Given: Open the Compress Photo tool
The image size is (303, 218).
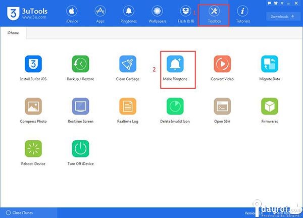Looking at the screenshot, I should [x=33, y=106].
